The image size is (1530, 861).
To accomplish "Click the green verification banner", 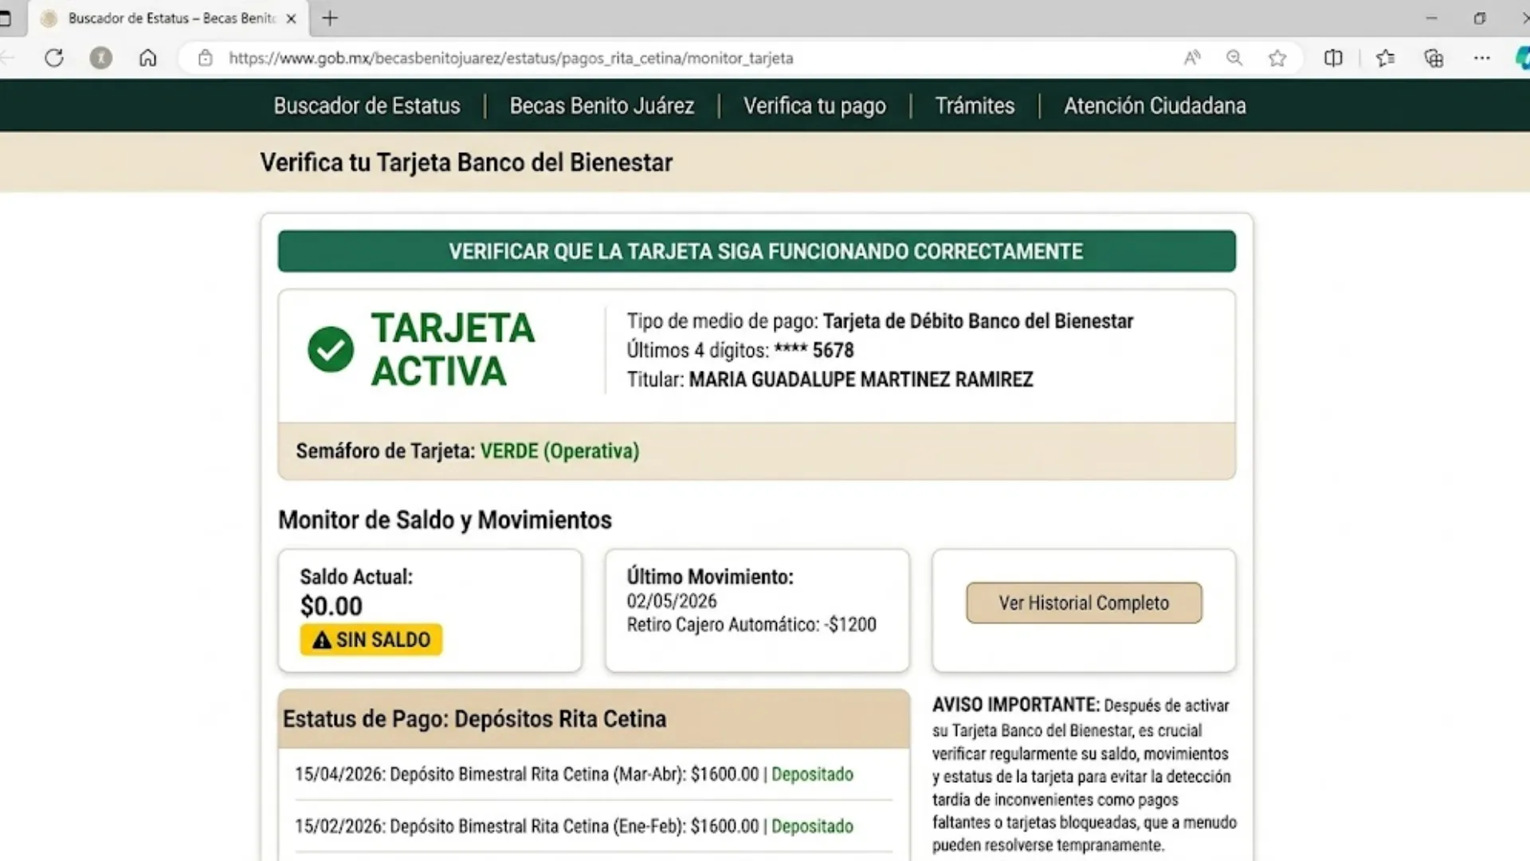I will 757,251.
